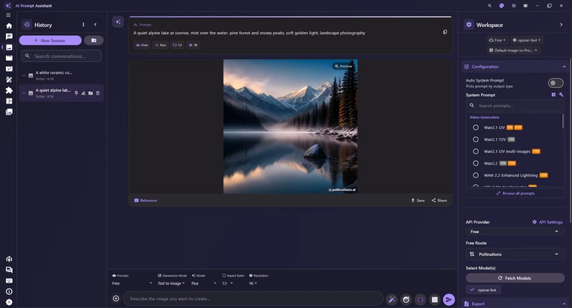Click the Free tag under the prompt

pyautogui.click(x=142, y=45)
